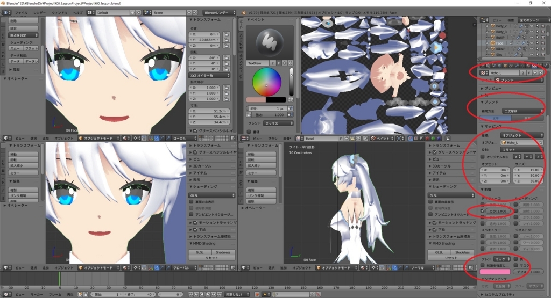
Task: Toggle モーショントラッキング checkbox in lower-left panel
Action: point(195,223)
